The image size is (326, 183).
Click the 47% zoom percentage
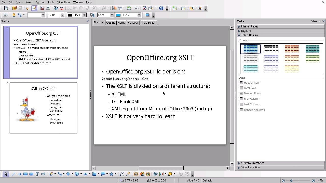320,180
